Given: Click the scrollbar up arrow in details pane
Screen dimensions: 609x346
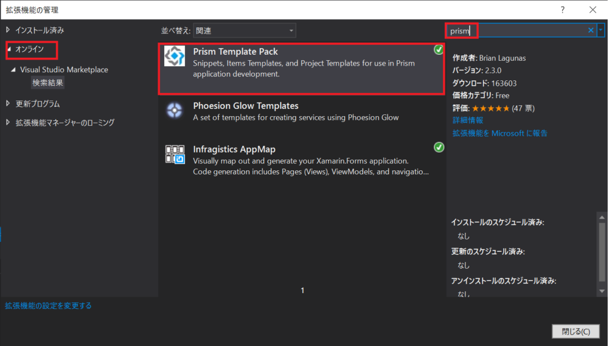Looking at the screenshot, I should (x=602, y=217).
